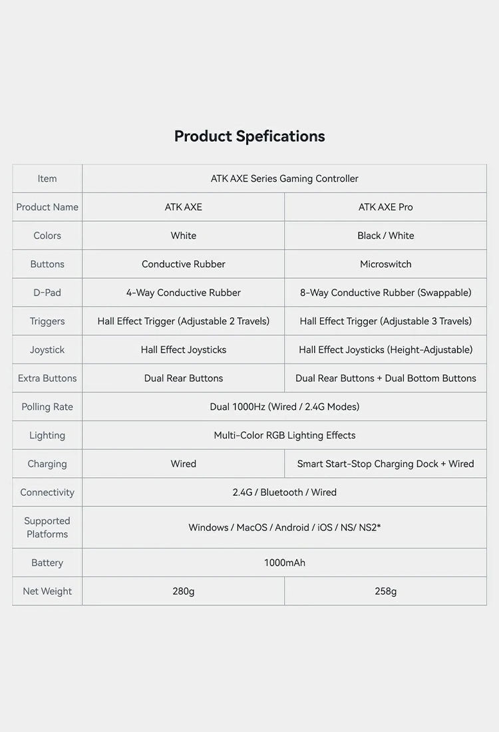
Task: Select the ATK AXE Pro product name
Action: tap(385, 207)
